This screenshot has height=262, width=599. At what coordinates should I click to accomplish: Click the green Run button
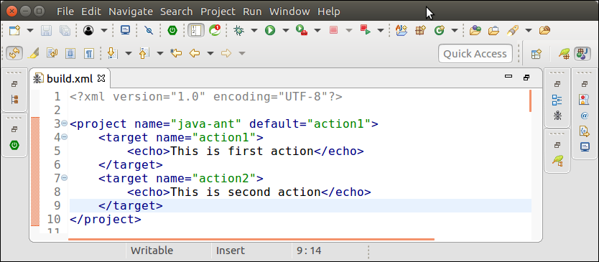pyautogui.click(x=270, y=30)
